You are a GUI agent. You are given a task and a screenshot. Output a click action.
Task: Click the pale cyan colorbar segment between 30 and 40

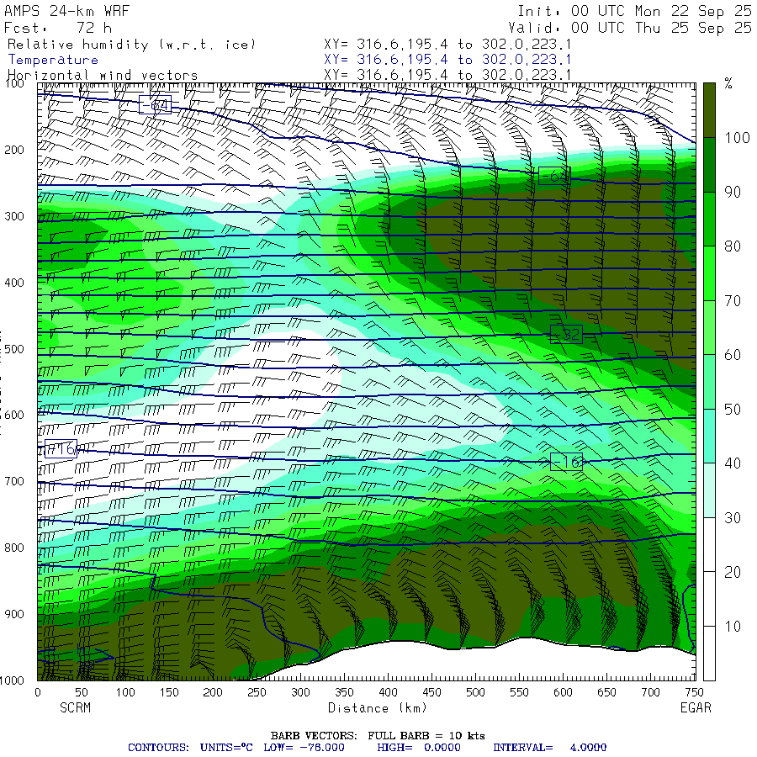click(709, 490)
